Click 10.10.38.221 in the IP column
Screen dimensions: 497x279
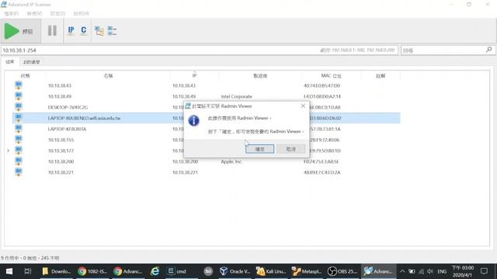[185, 172]
